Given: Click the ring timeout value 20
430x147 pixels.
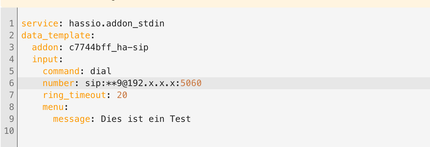Looking at the screenshot, I should pyautogui.click(x=122, y=95).
